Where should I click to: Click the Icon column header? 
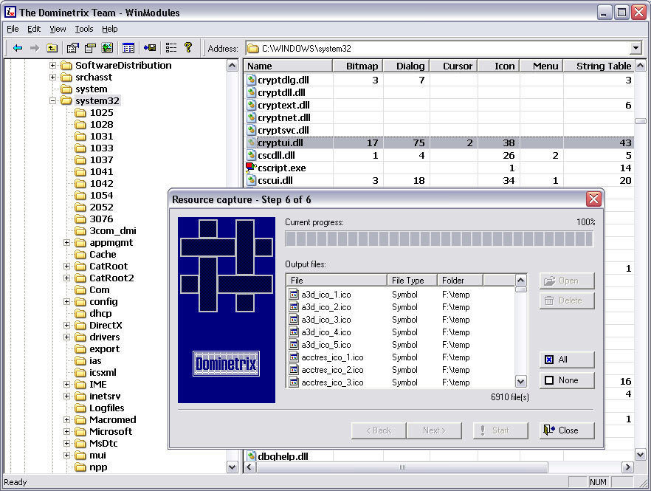pos(498,66)
